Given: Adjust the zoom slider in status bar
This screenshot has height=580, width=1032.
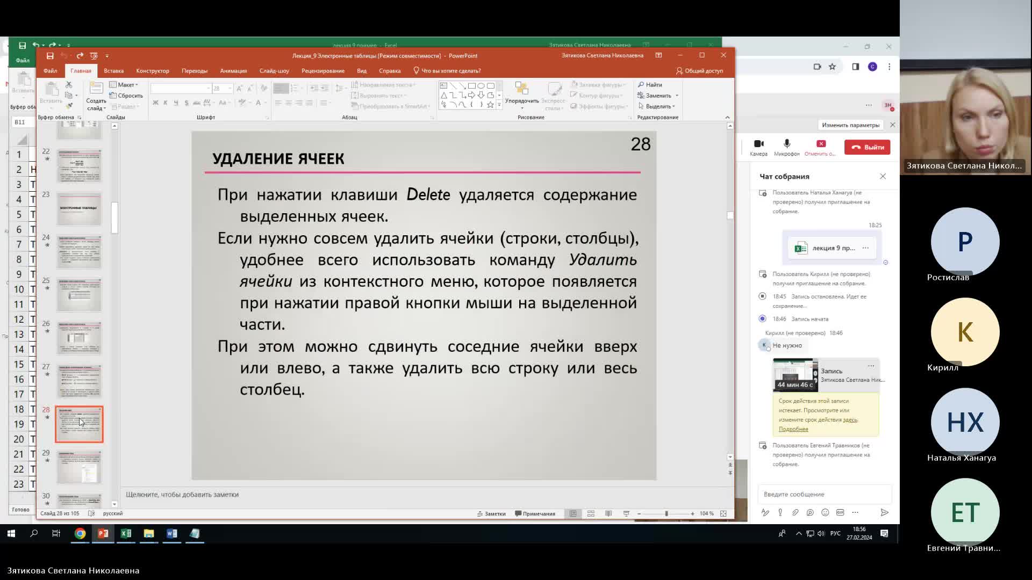Looking at the screenshot, I should coord(666,514).
